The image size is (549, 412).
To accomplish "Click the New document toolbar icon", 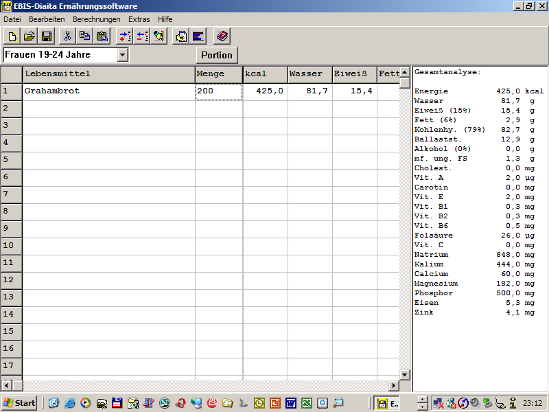I will [12, 36].
